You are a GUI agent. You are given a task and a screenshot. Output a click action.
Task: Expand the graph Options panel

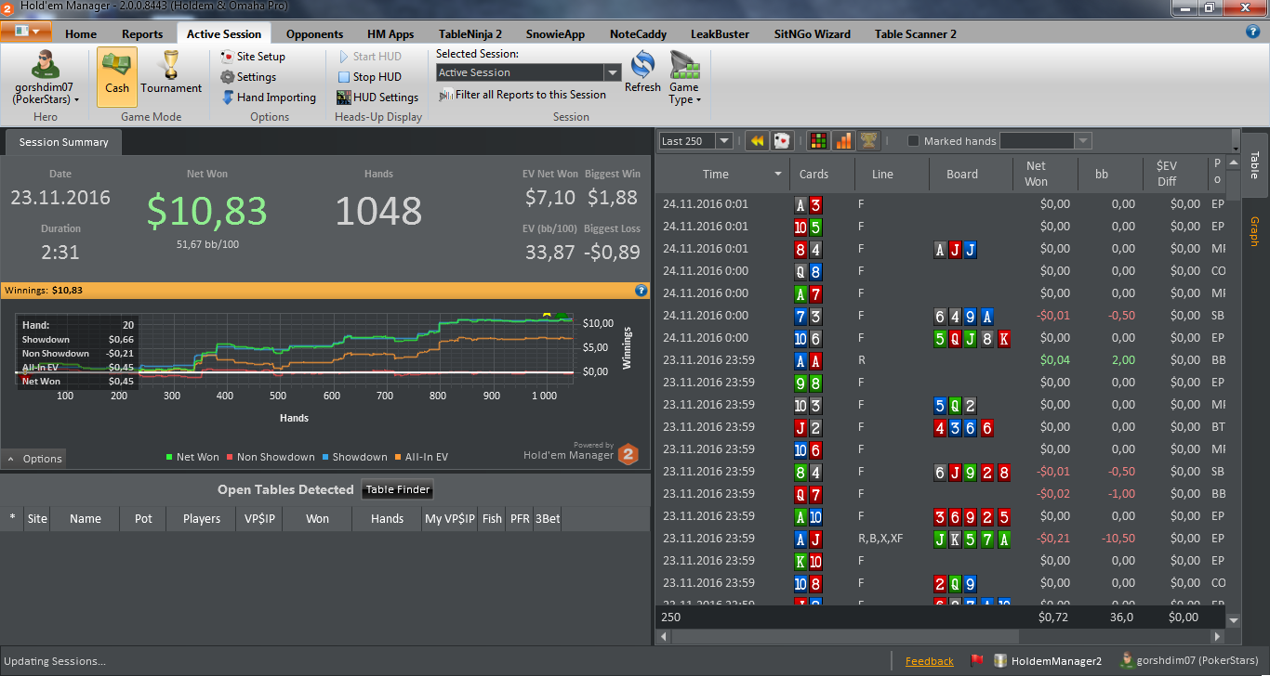click(x=34, y=459)
